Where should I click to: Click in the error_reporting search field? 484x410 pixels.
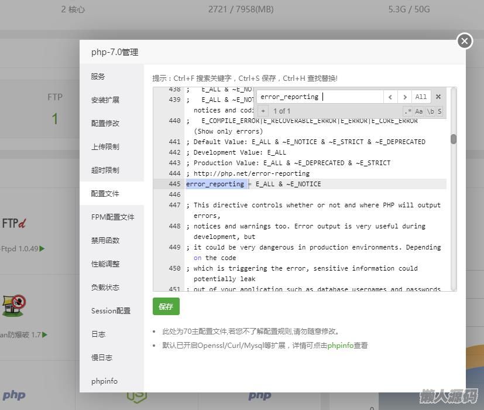coord(319,97)
